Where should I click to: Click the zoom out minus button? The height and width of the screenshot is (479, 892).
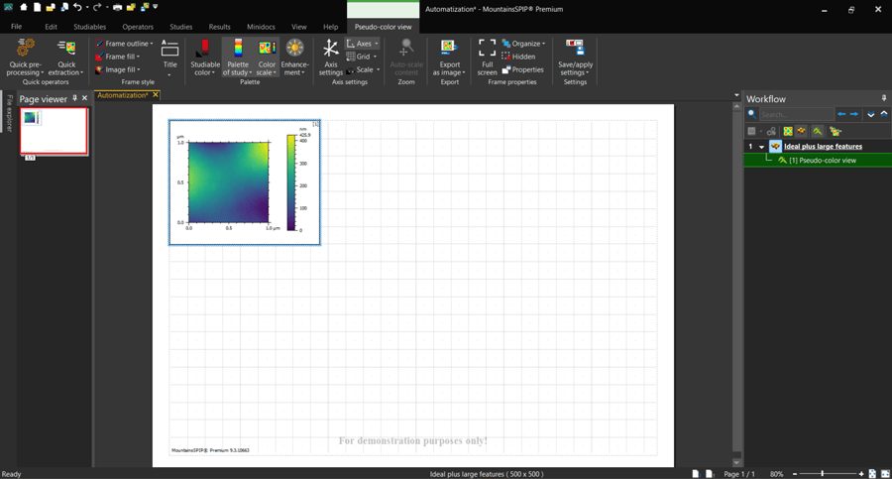point(795,474)
